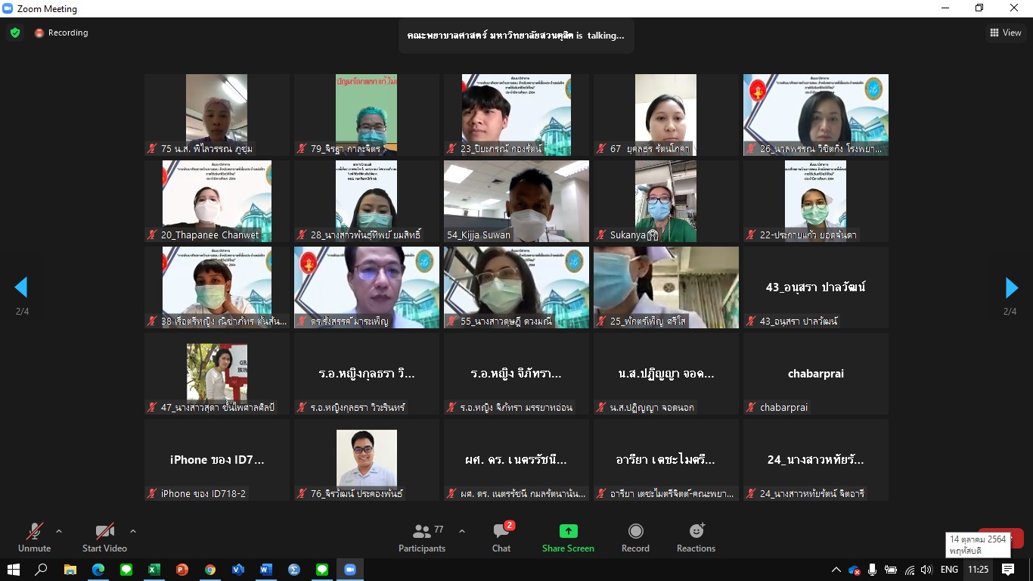1033x581 pixels.
Task: Open the Reactions menu
Action: (696, 538)
